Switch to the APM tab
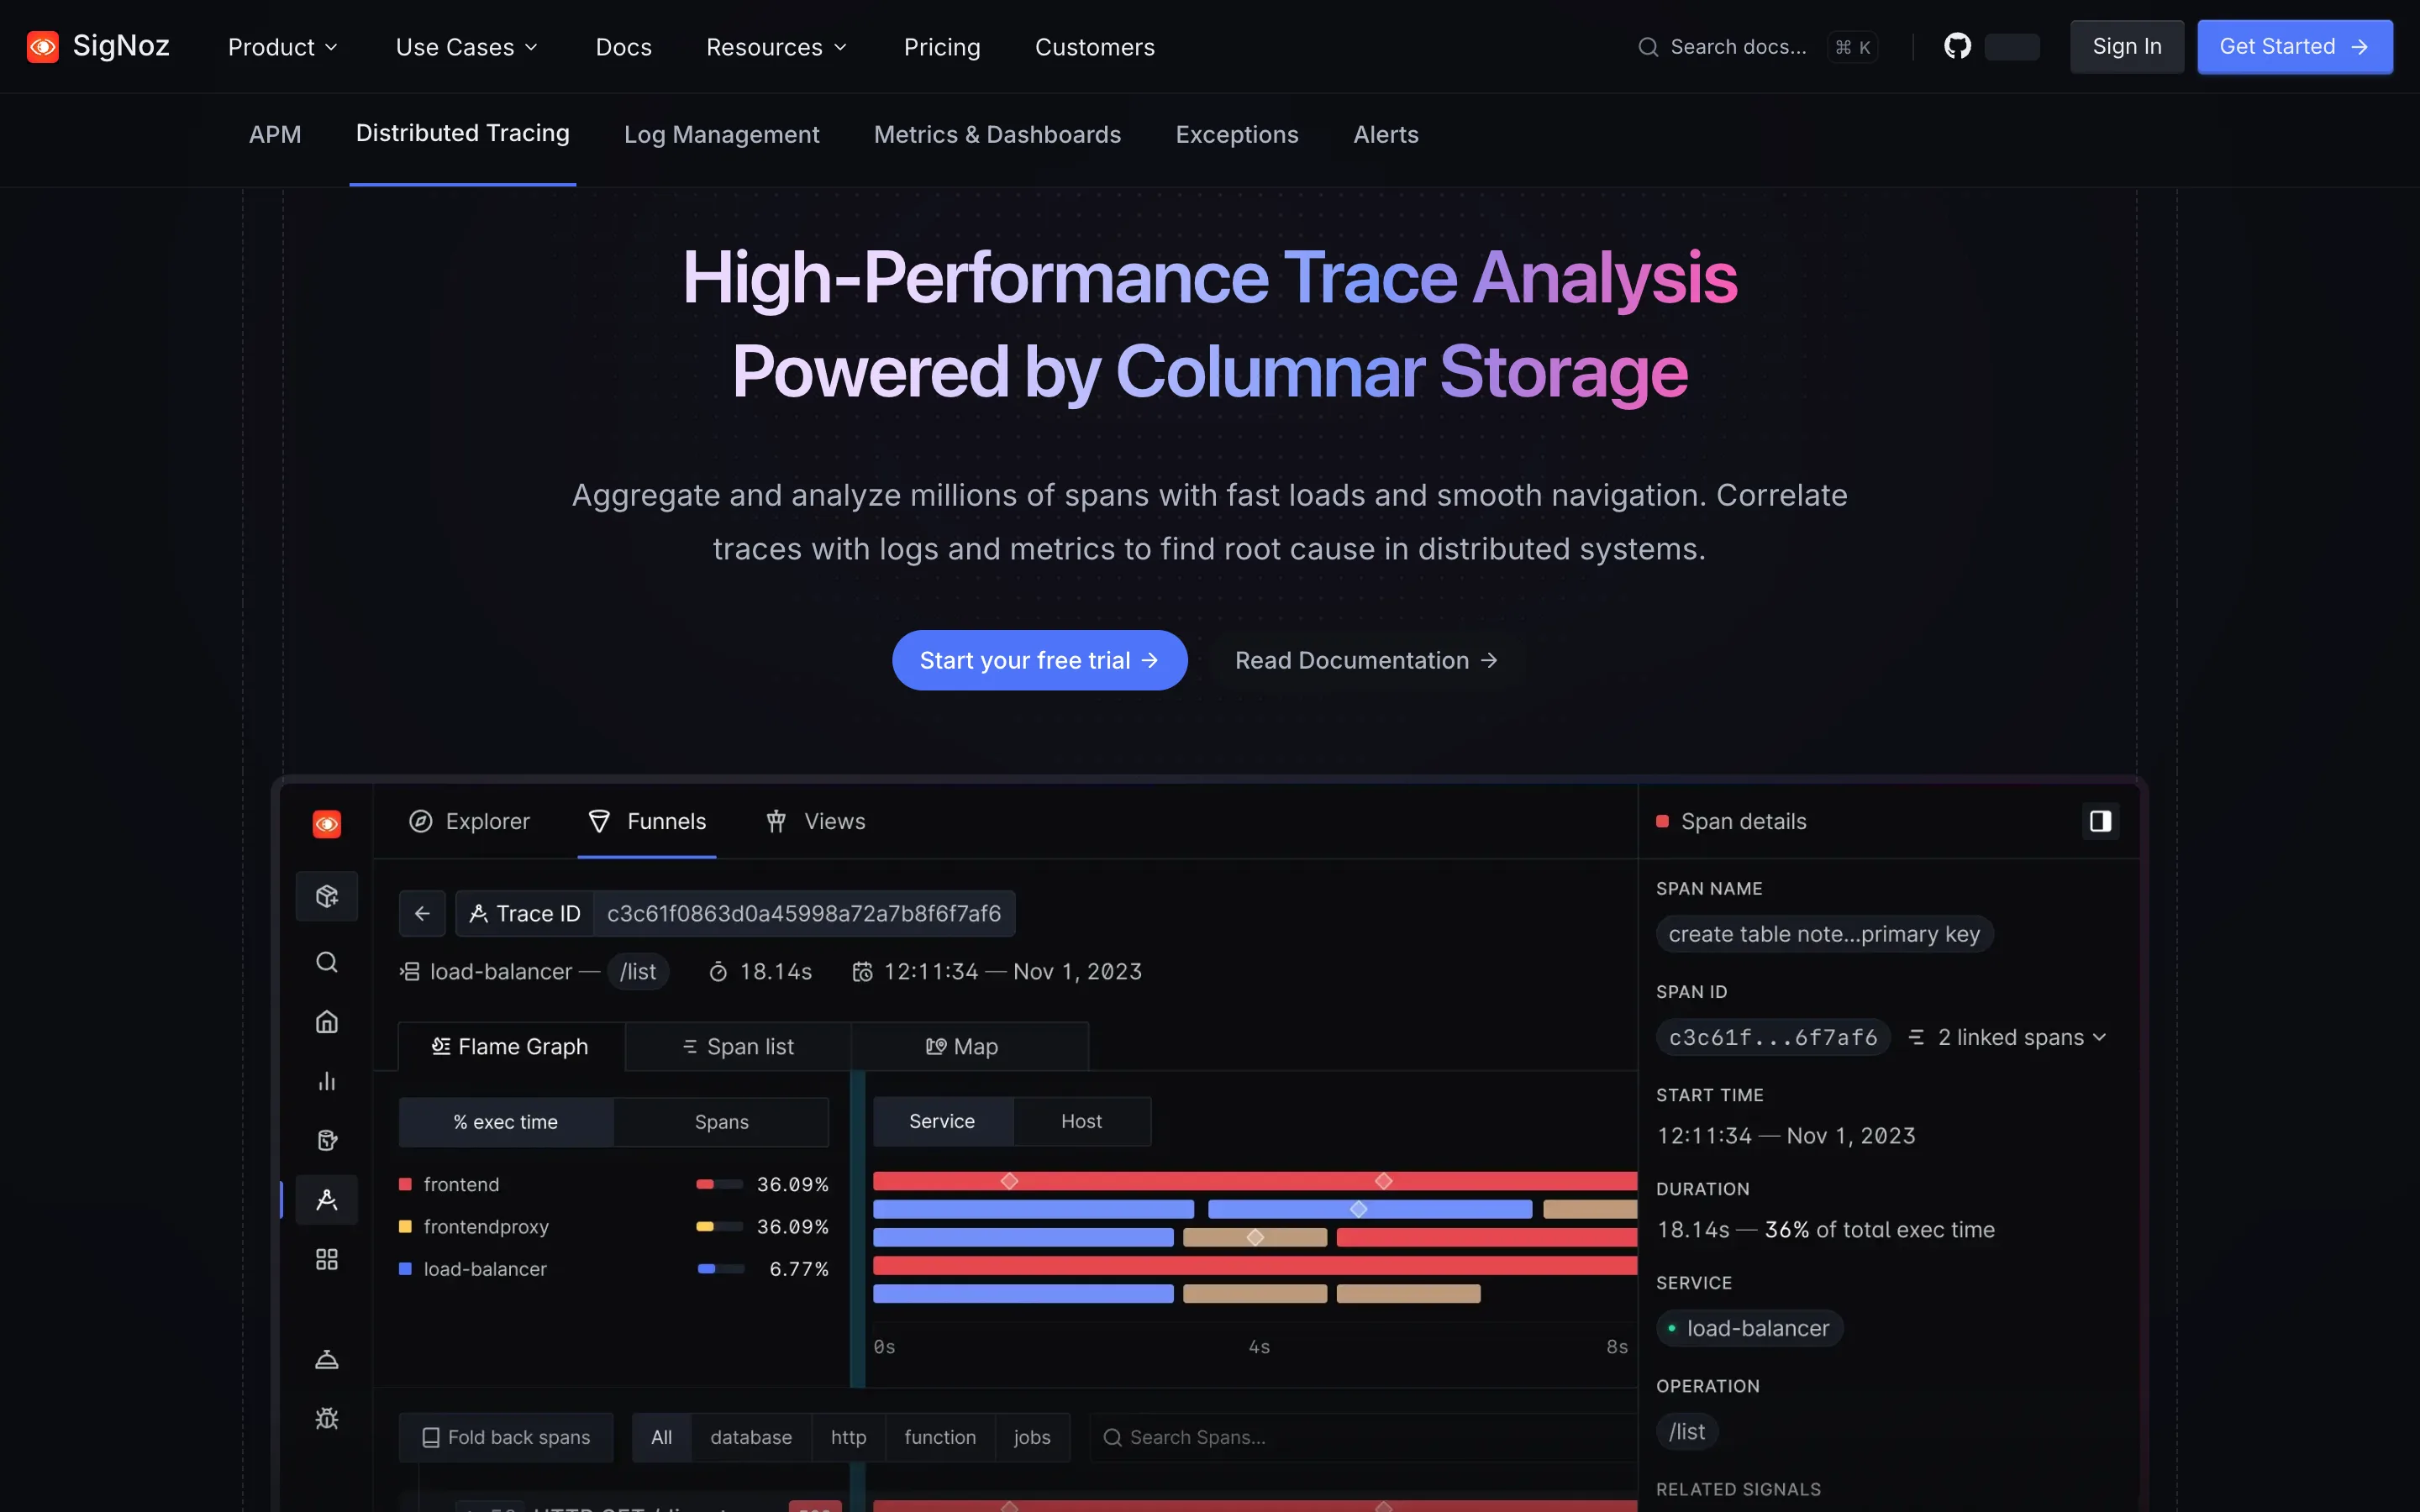2420x1512 pixels. (275, 134)
